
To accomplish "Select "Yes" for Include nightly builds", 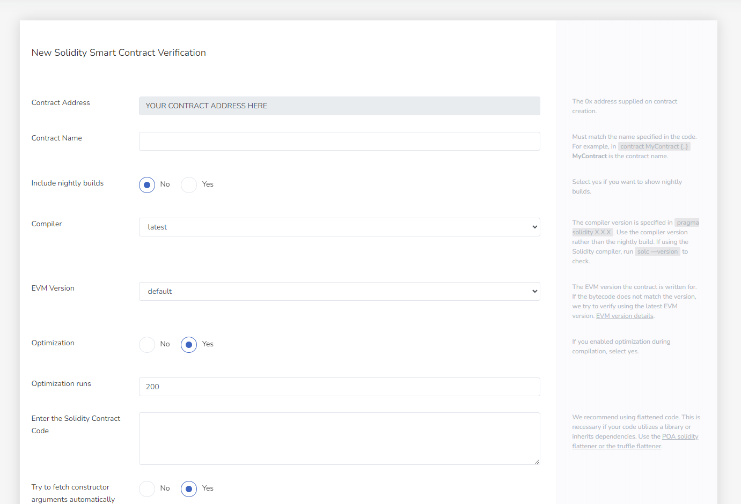I will click(188, 184).
